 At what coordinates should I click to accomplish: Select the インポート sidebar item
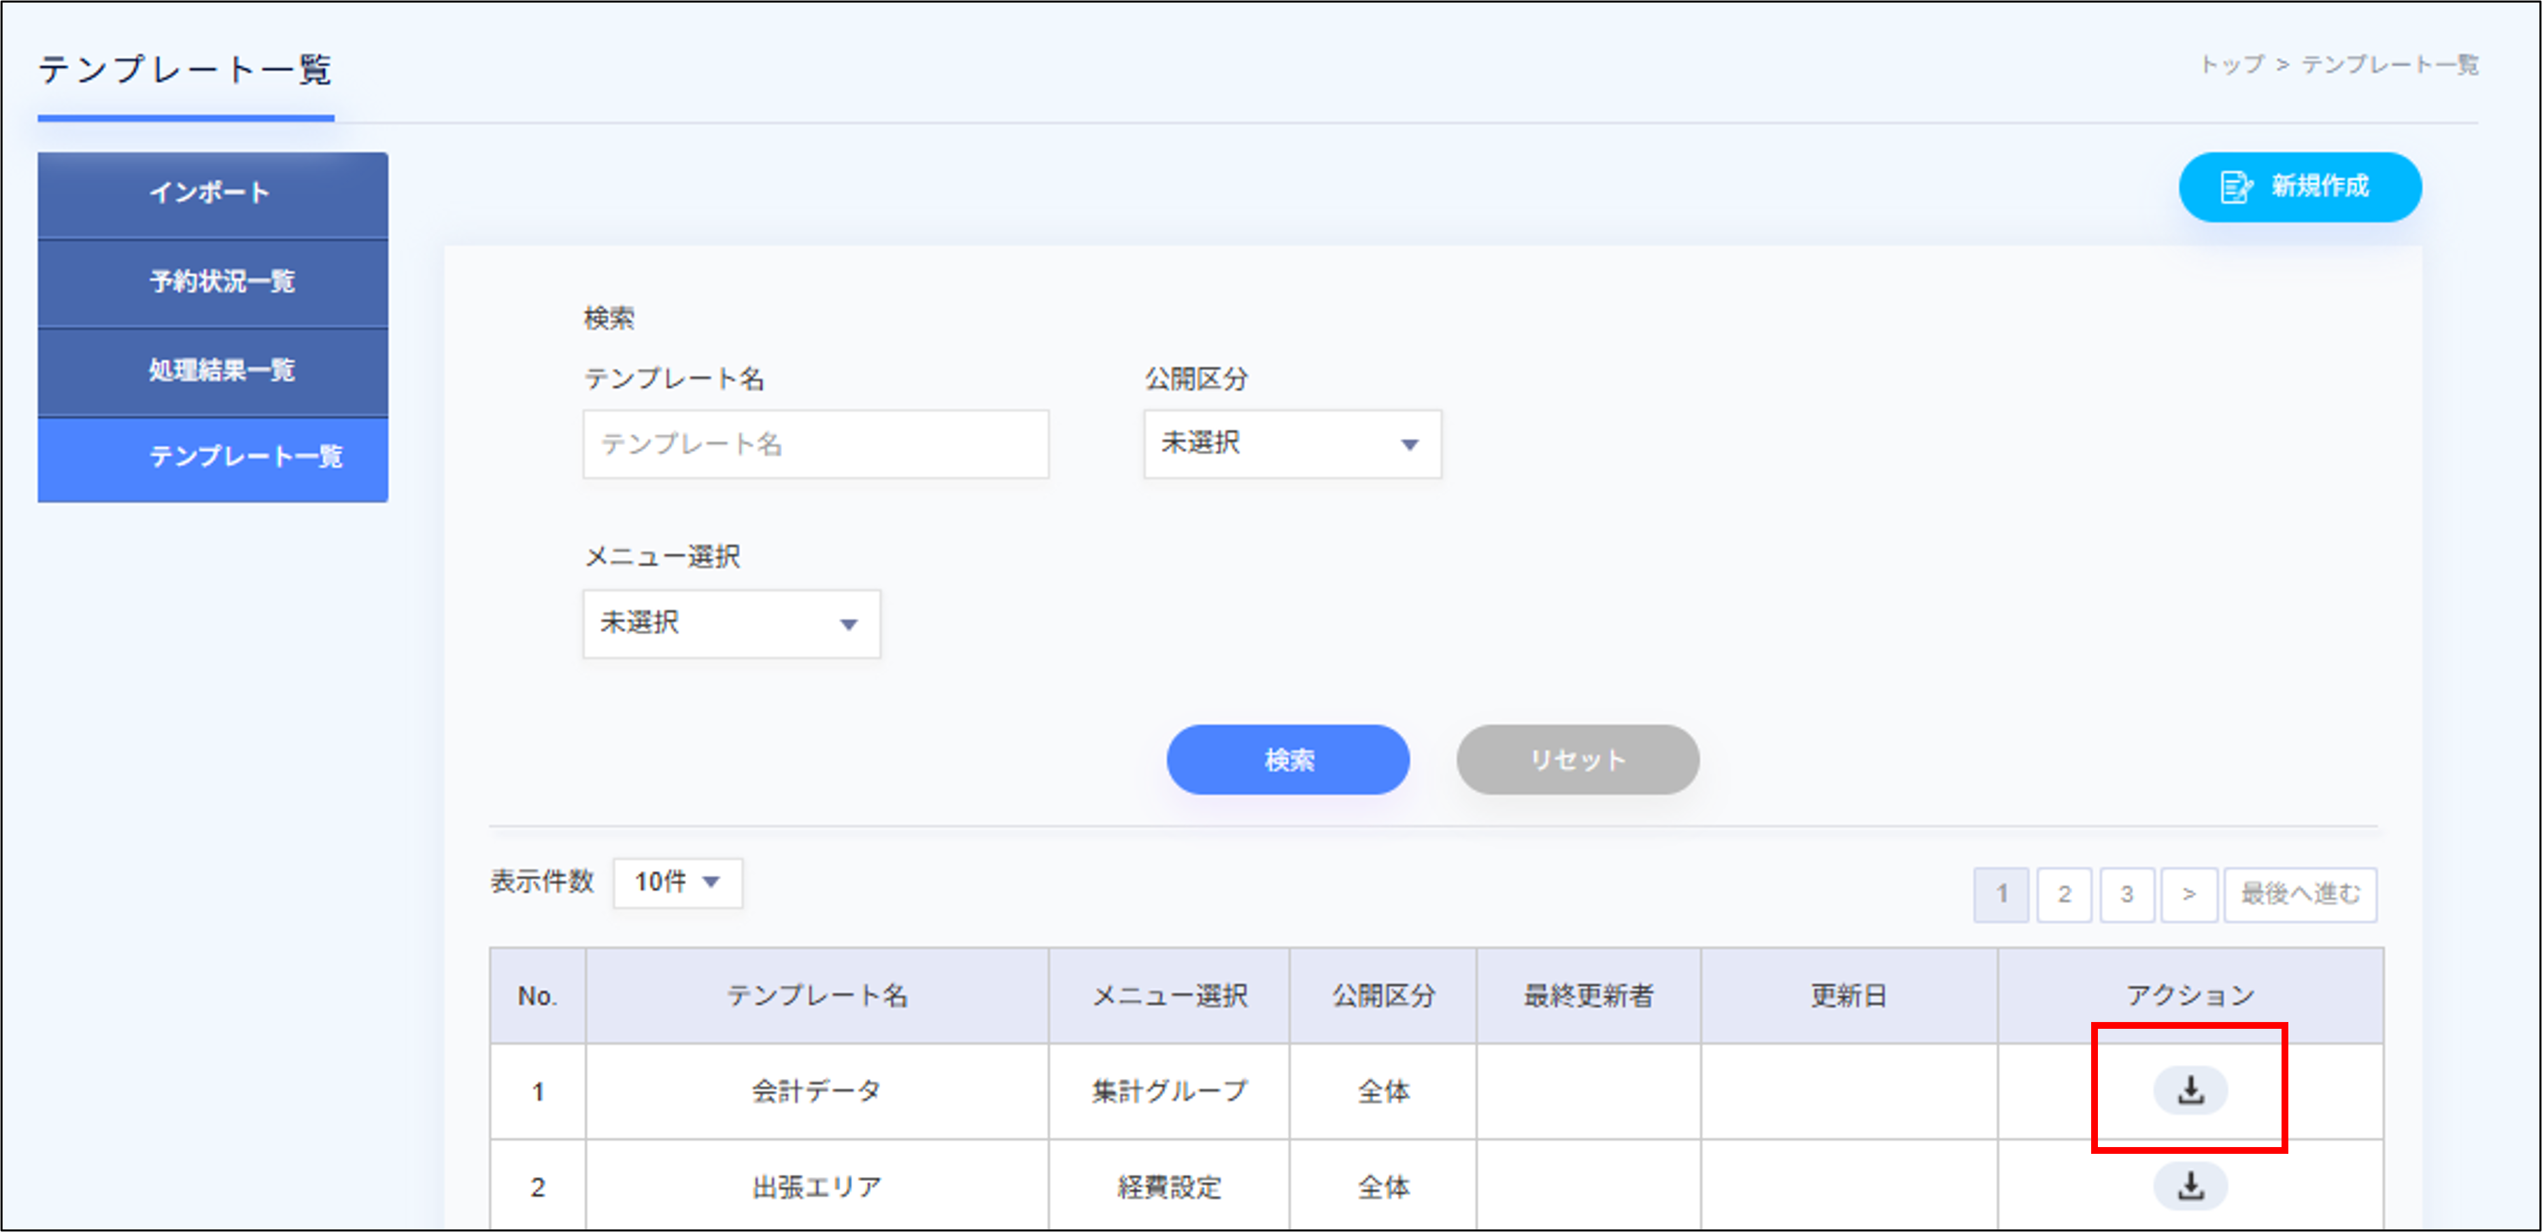[x=211, y=194]
